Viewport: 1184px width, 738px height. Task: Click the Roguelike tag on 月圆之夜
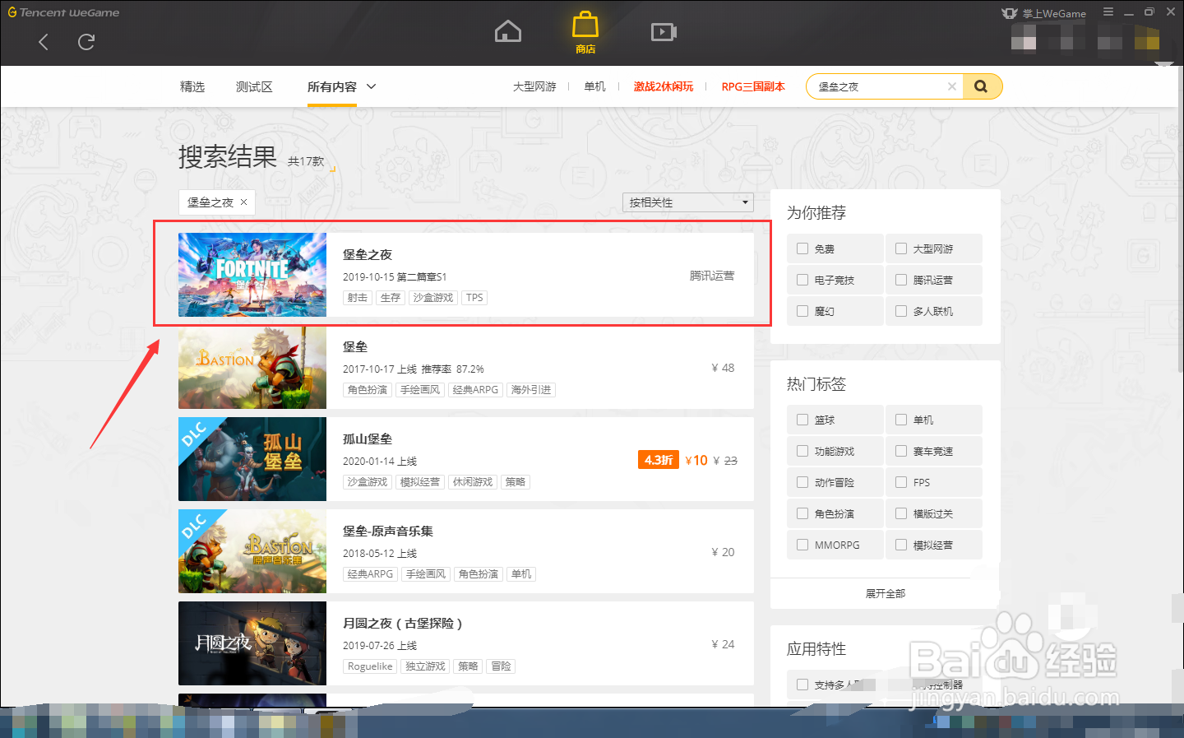pos(370,666)
